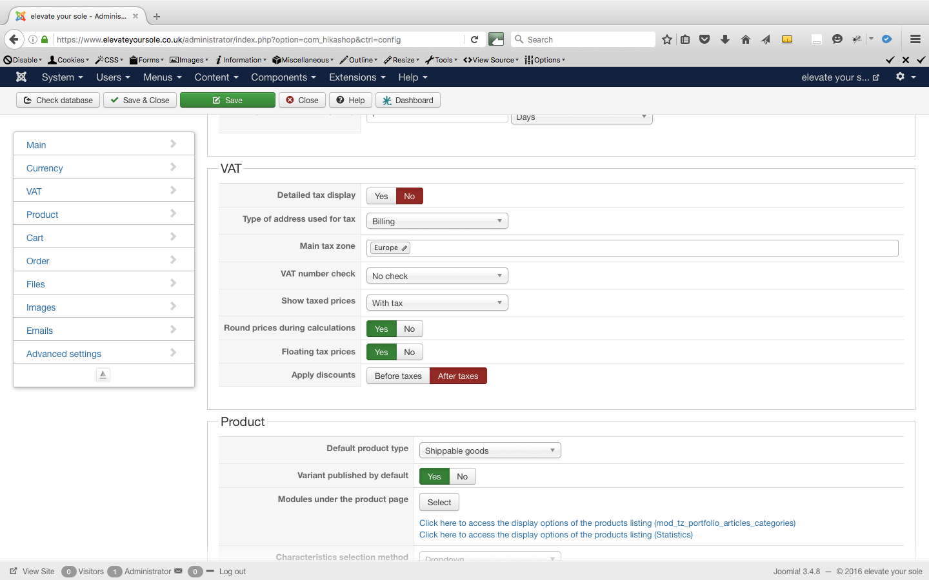The height and width of the screenshot is (580, 929).
Task: Open a new browser tab with plus icon
Action: point(157,16)
